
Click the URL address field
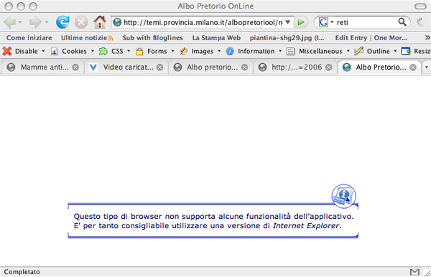coord(203,22)
